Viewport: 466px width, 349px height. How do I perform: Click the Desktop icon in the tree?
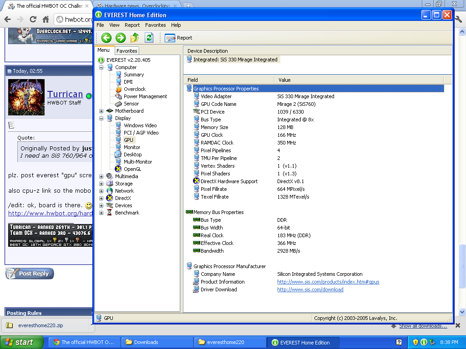(x=118, y=155)
